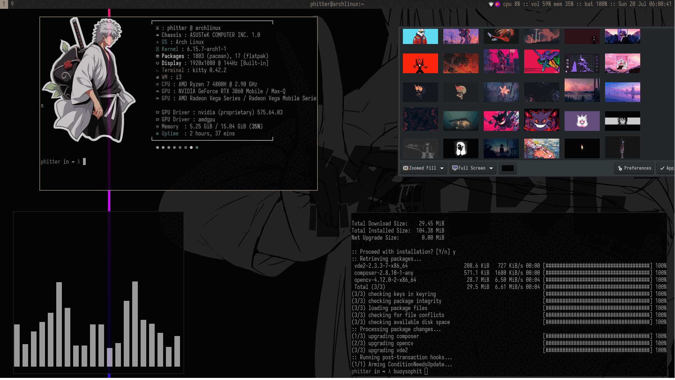Viewport: 675px width, 380px height.
Task: Click the checkmark icon on the Apply button
Action: 662,168
